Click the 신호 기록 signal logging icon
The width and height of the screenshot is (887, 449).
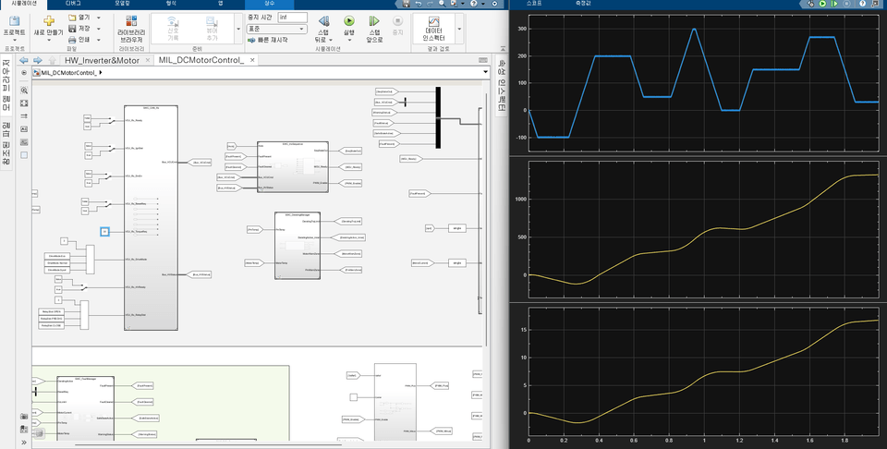tap(173, 21)
